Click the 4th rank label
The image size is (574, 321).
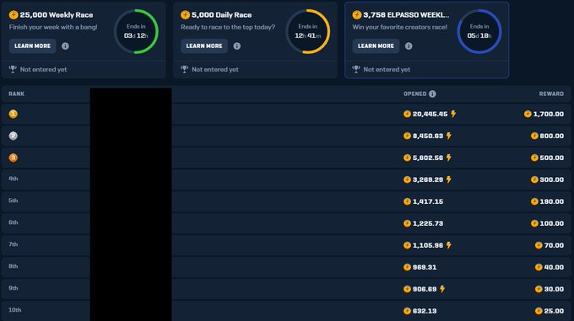point(14,179)
